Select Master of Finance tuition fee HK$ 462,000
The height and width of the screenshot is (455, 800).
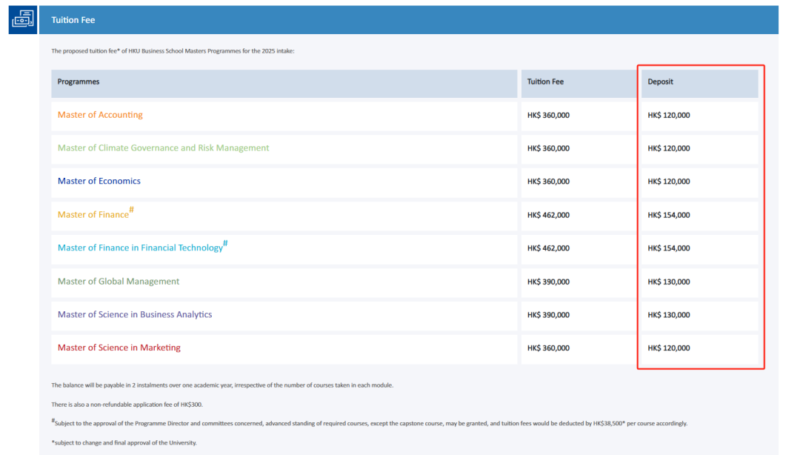point(548,216)
